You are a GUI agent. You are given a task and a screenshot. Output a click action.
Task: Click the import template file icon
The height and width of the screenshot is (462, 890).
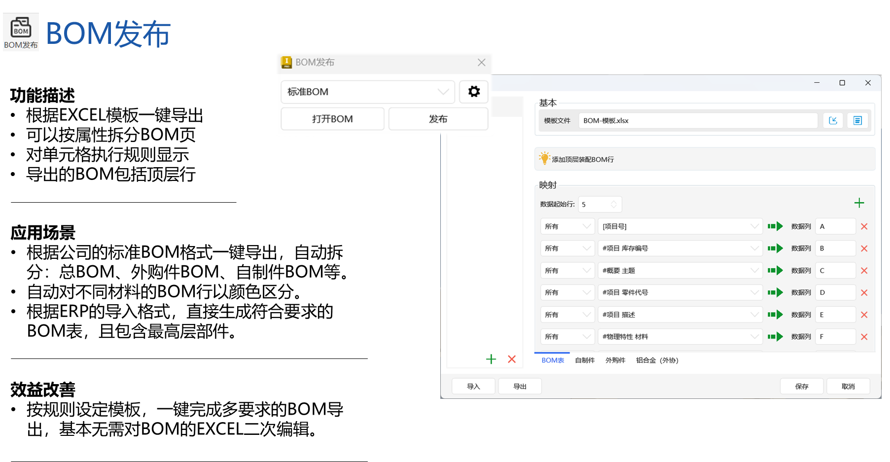833,121
